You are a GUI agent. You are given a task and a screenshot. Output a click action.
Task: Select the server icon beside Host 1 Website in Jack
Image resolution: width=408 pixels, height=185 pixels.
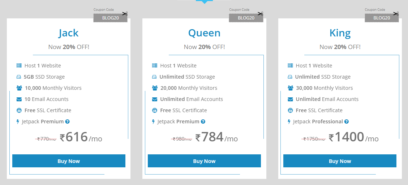pos(19,66)
